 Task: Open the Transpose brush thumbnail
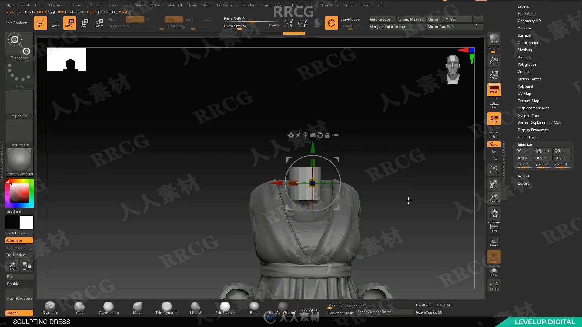coord(19,46)
